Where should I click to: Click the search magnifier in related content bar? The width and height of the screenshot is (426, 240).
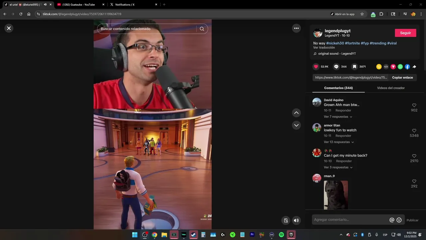202,29
